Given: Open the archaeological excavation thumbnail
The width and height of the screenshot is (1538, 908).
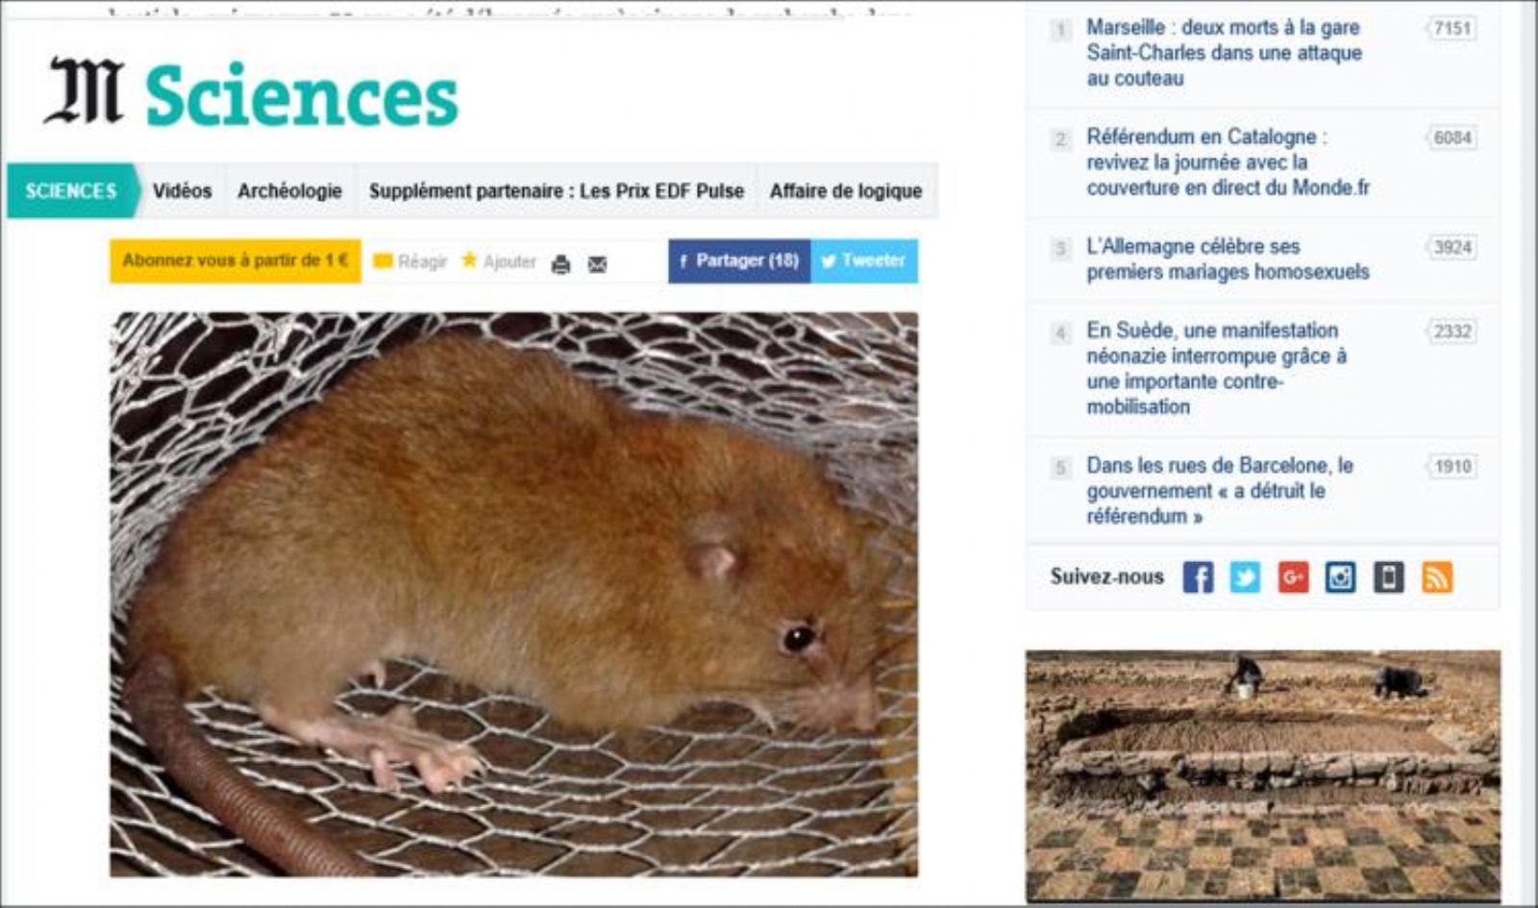Looking at the screenshot, I should pyautogui.click(x=1263, y=775).
